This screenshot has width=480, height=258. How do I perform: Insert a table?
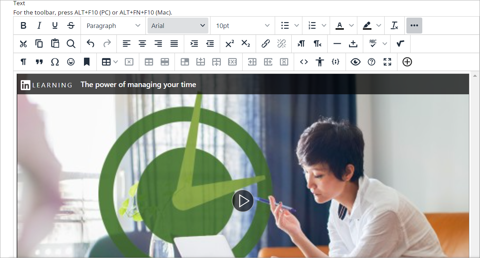(106, 62)
